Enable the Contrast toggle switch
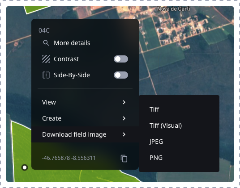Image resolution: width=240 pixels, height=188 pixels. pyautogui.click(x=121, y=59)
